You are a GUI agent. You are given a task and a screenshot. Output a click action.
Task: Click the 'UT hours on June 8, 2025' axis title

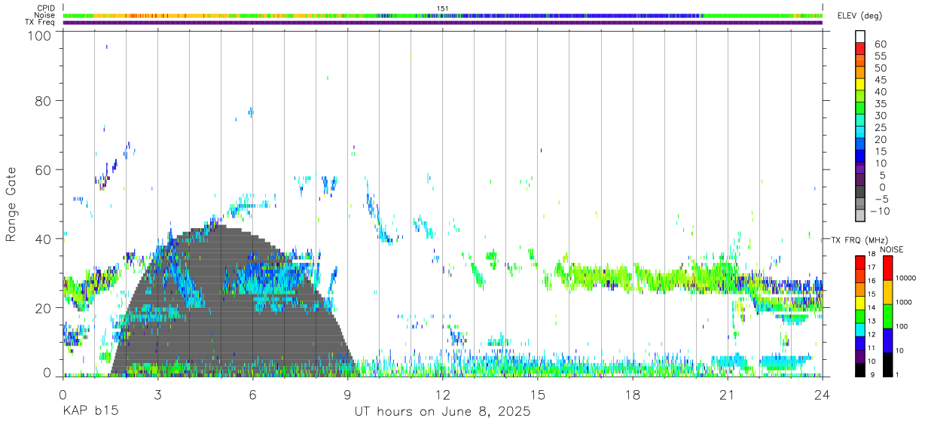pos(443,412)
